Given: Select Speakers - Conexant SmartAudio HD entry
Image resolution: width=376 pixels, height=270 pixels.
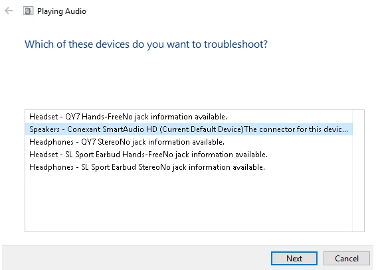Looking at the screenshot, I should point(189,129).
